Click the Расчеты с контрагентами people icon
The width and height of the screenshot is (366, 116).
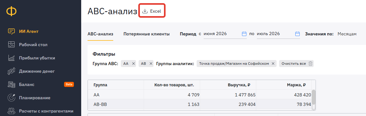[x=11, y=111]
